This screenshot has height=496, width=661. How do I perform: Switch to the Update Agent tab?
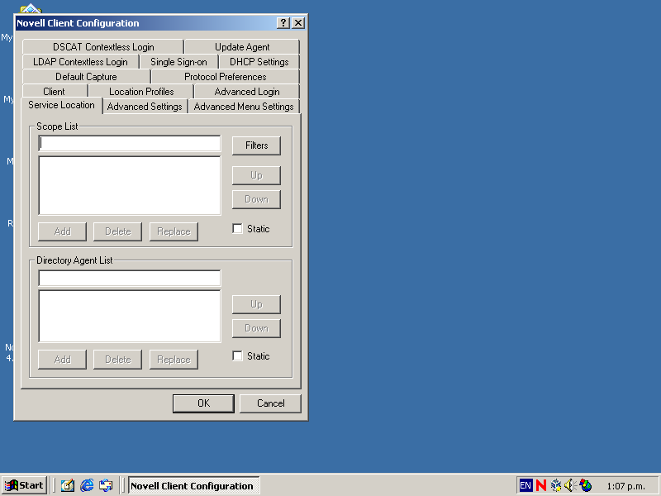pyautogui.click(x=242, y=47)
